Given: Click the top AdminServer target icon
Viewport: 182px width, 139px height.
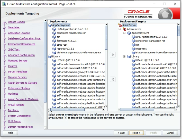Looking at the screenshot, I should 120,25.
